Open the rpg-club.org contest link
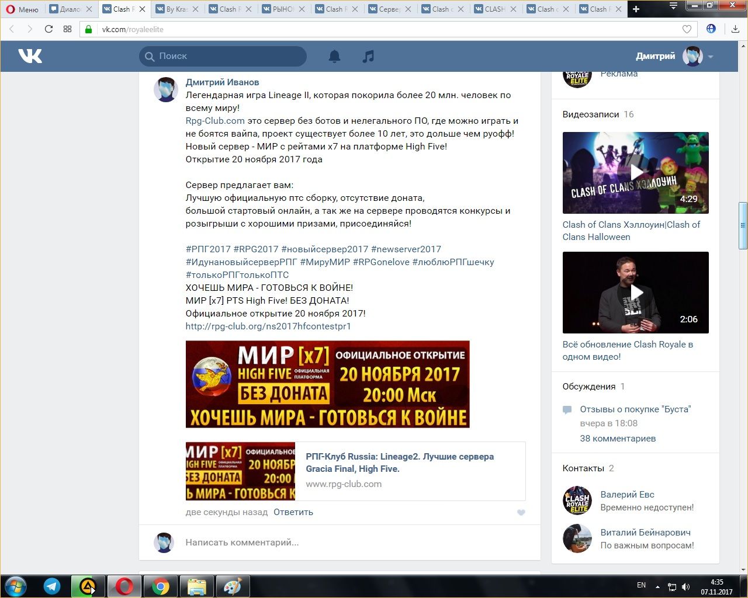748x598 pixels. point(268,326)
